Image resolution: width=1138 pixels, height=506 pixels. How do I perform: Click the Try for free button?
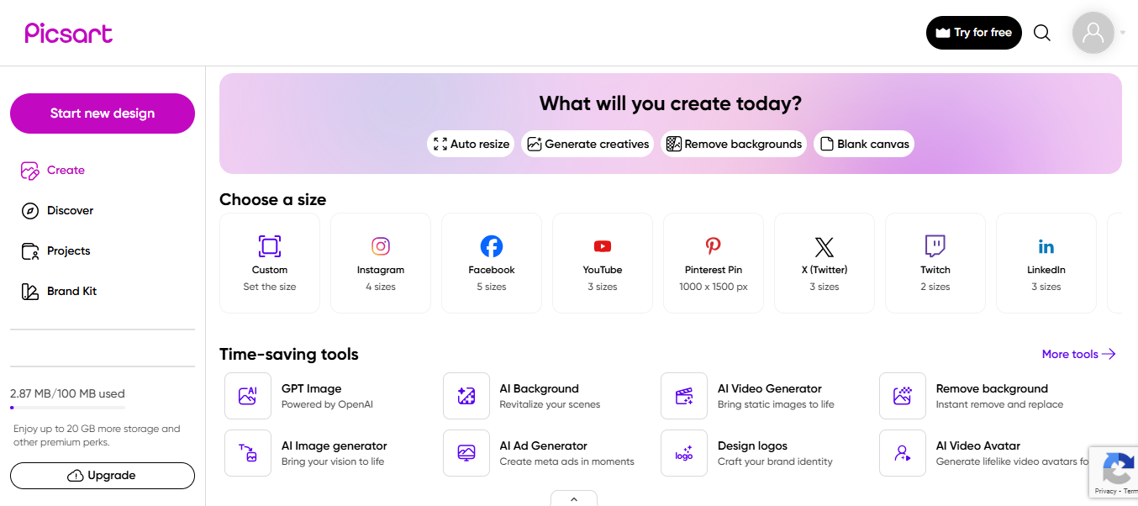coord(974,33)
